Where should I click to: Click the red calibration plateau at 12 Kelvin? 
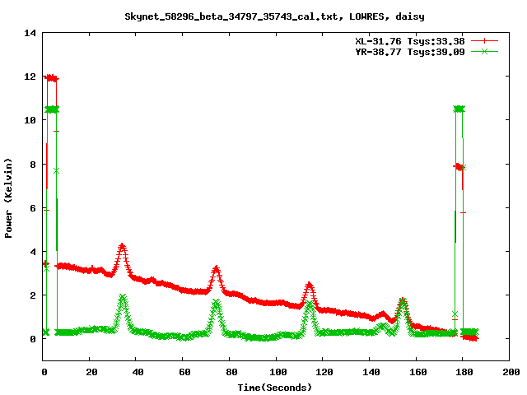point(52,79)
